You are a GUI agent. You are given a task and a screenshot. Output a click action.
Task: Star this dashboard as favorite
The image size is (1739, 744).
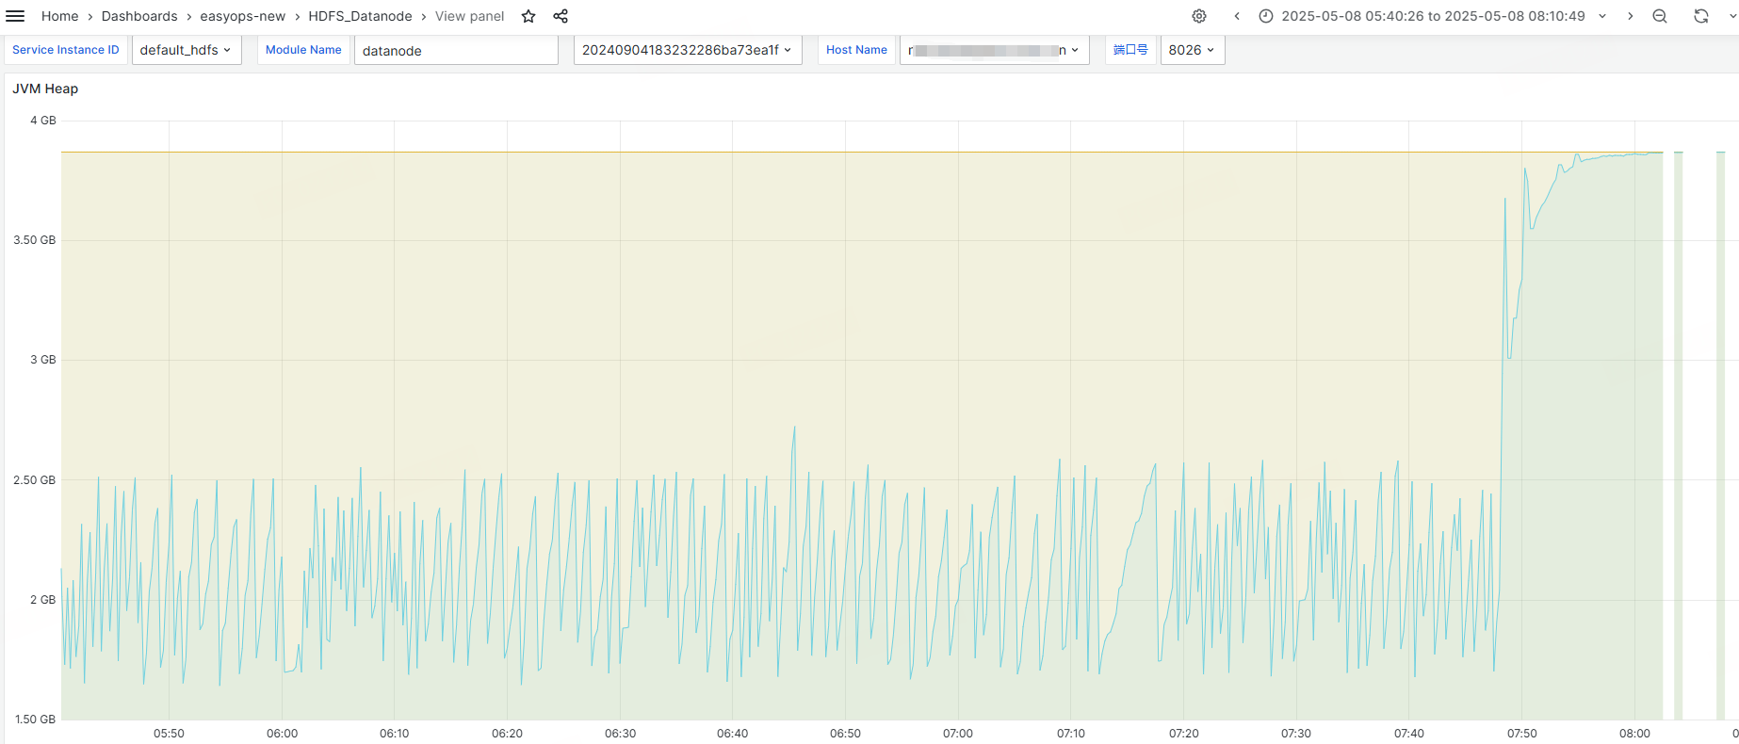click(x=528, y=16)
